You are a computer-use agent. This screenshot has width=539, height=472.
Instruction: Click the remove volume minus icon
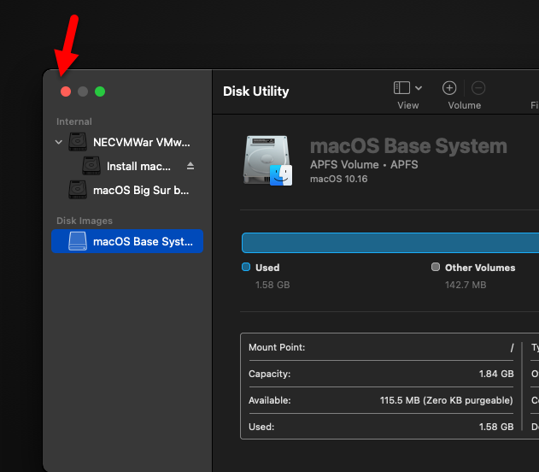pyautogui.click(x=478, y=88)
